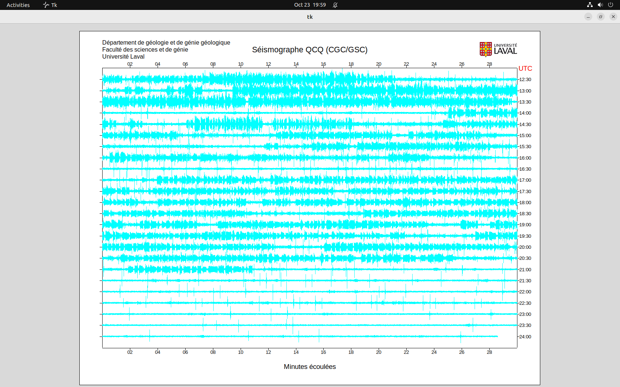Open the power menu icon
Image resolution: width=620 pixels, height=387 pixels.
(610, 5)
